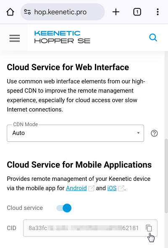Go to browser home page icon

(10, 12)
